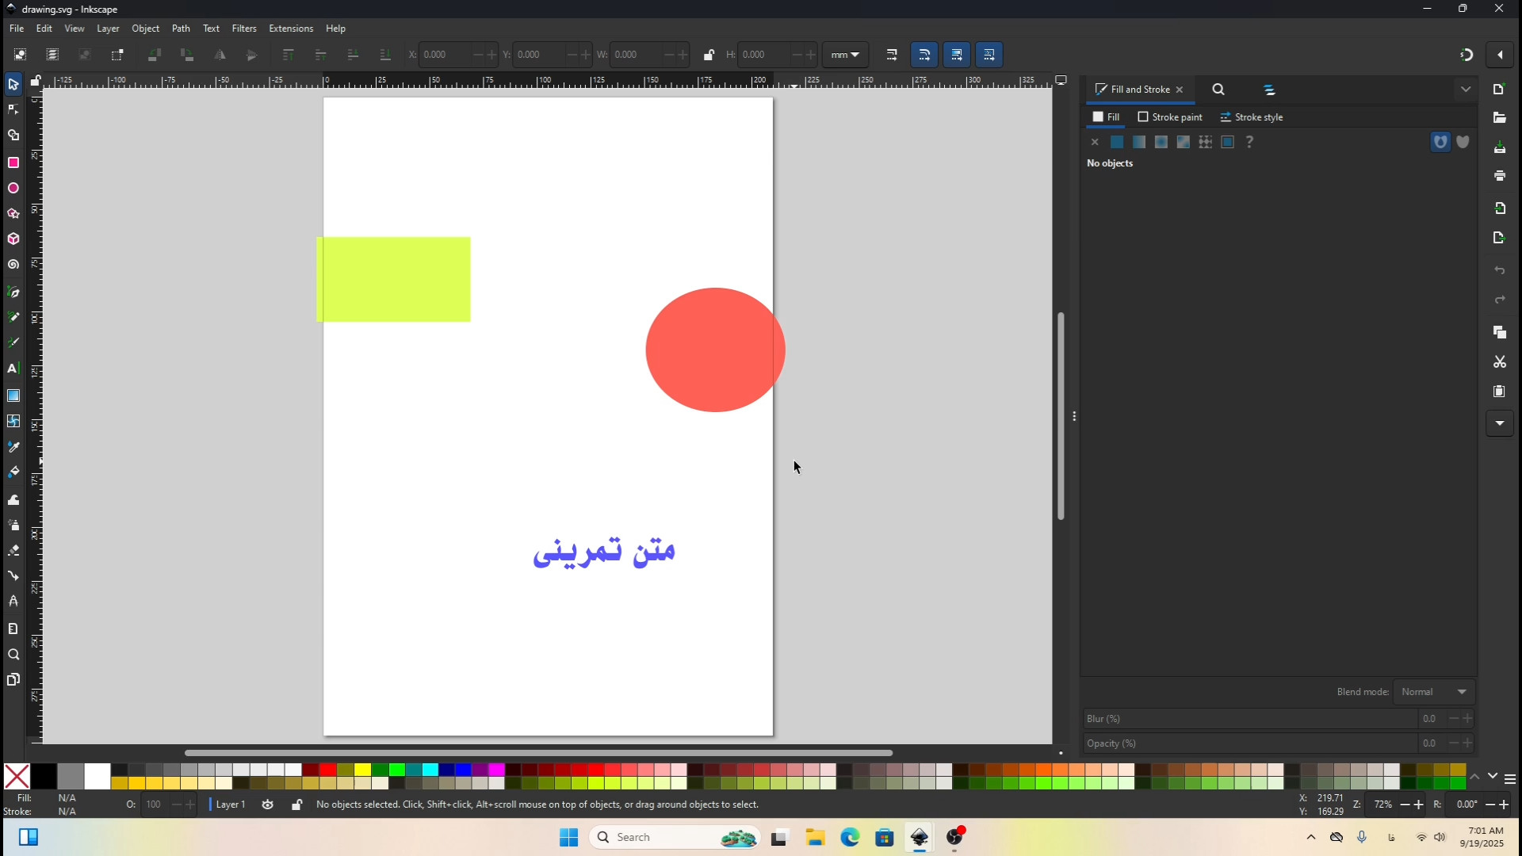
Task: Choose the Spiral tool
Action: point(13,265)
